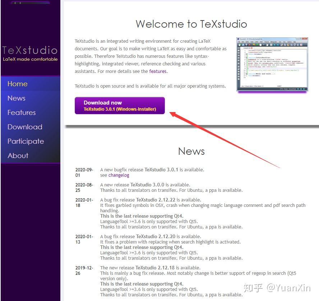Open the "Download" page from the sidebar
Viewport: 319px width, 301px height.
click(x=24, y=127)
